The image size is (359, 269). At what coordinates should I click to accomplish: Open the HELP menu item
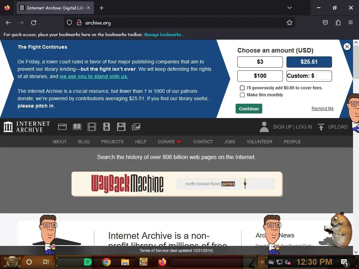pos(141,142)
